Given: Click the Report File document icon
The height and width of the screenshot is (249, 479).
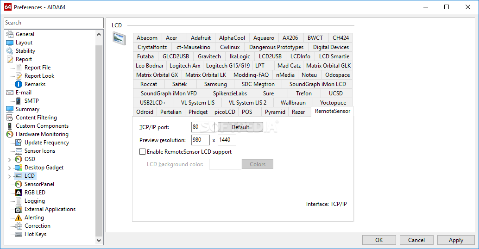Looking at the screenshot, I should coord(19,68).
